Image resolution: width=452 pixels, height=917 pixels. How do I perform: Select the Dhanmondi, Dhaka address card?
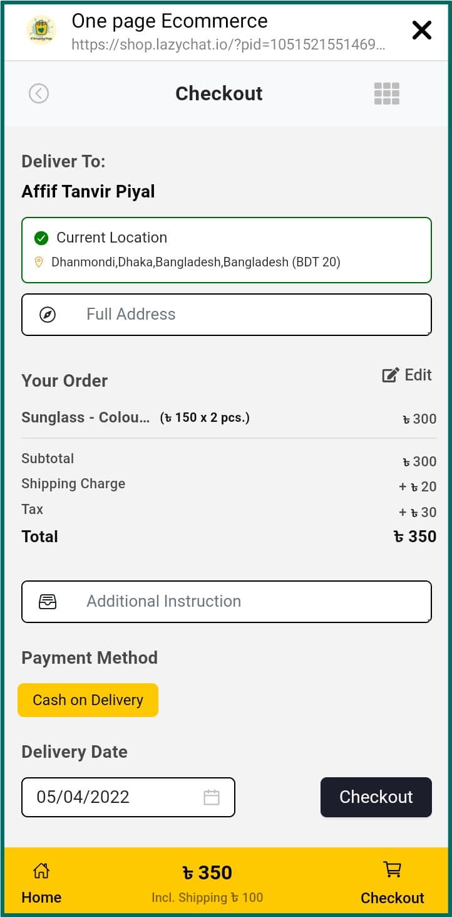tap(227, 250)
